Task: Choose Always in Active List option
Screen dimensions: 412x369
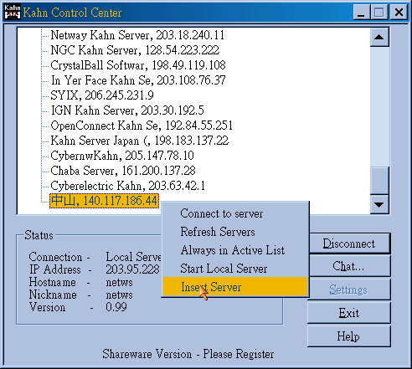Action: pos(235,250)
